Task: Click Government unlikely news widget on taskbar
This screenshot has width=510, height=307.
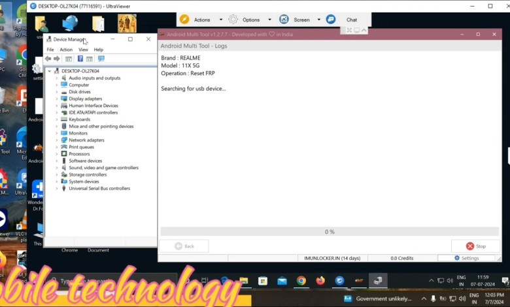Action: (x=377, y=299)
